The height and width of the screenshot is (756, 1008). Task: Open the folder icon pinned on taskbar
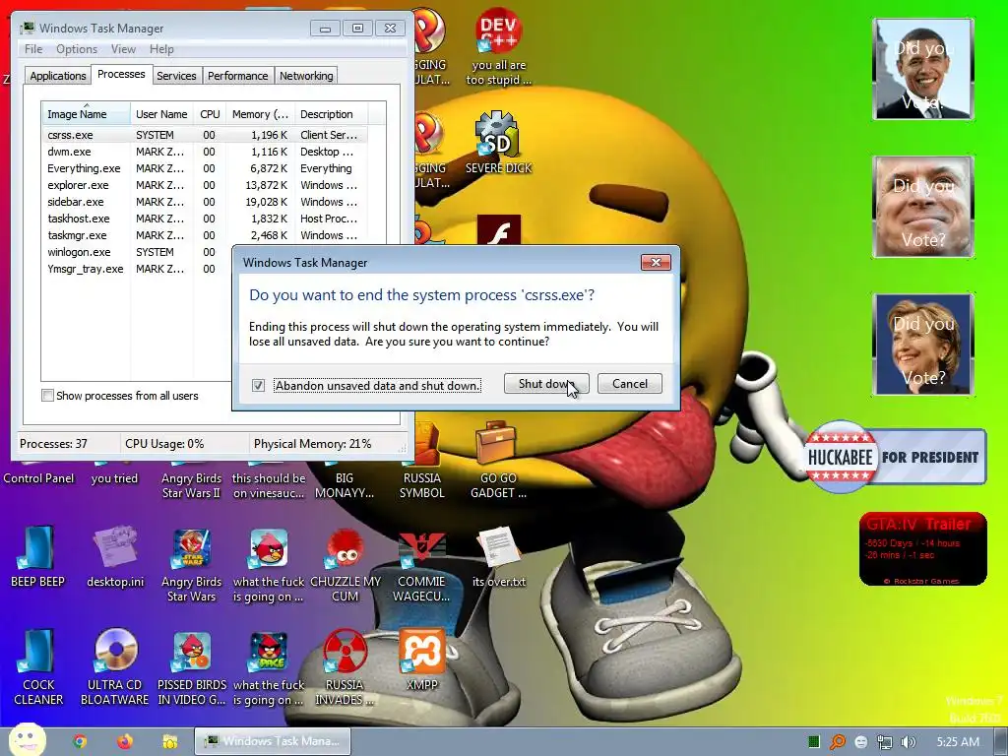169,741
